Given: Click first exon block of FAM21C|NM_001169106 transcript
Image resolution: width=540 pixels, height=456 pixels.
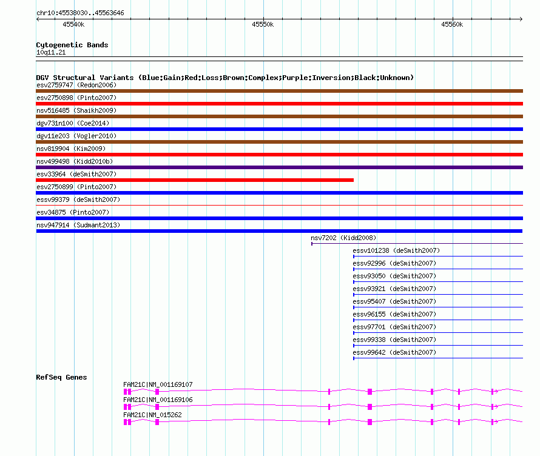Looking at the screenshot, I should (126, 407).
